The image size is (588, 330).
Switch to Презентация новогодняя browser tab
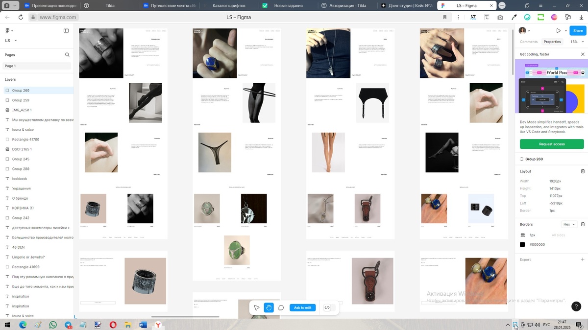pos(51,5)
